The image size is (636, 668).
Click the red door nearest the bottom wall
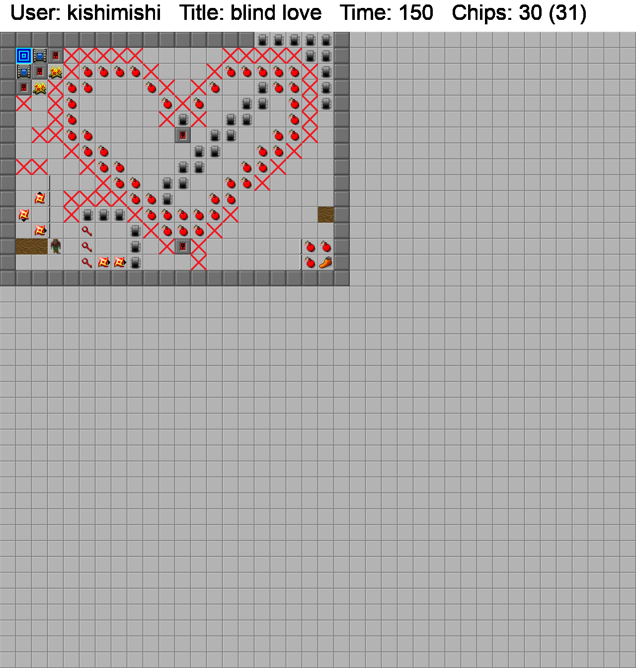coord(183,247)
